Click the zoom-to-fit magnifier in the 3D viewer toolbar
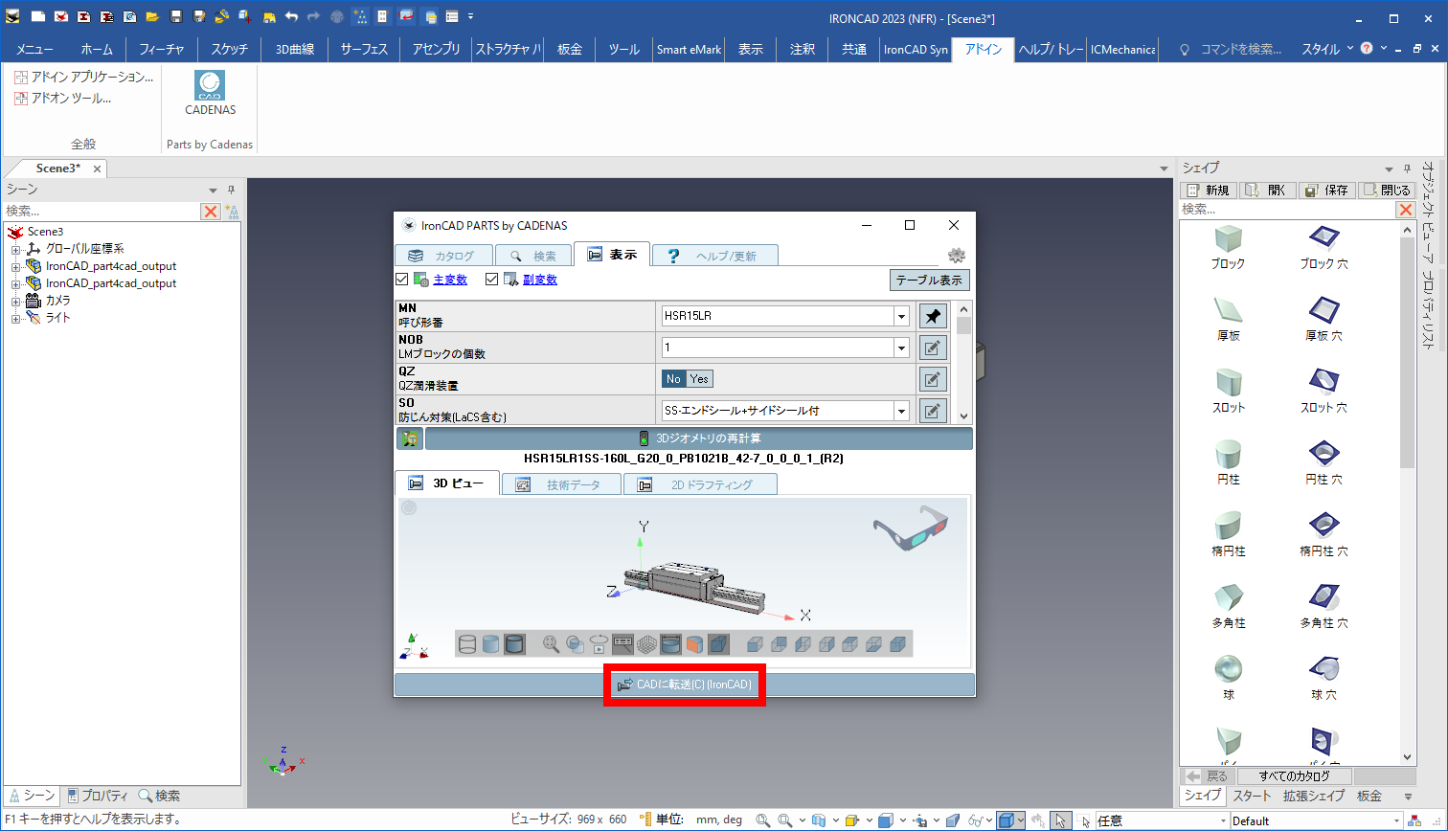The width and height of the screenshot is (1448, 831). pyautogui.click(x=552, y=644)
